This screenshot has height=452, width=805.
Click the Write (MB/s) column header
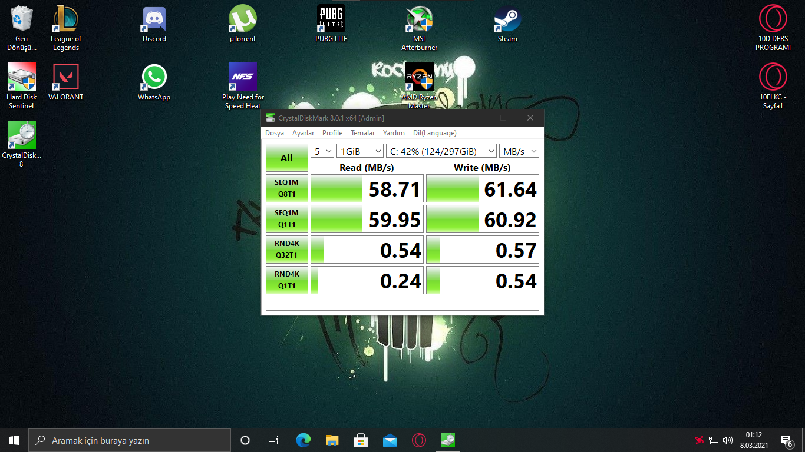coord(482,168)
